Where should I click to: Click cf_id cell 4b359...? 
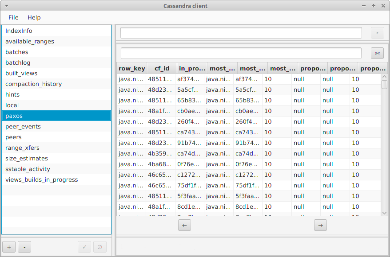pyautogui.click(x=160, y=154)
